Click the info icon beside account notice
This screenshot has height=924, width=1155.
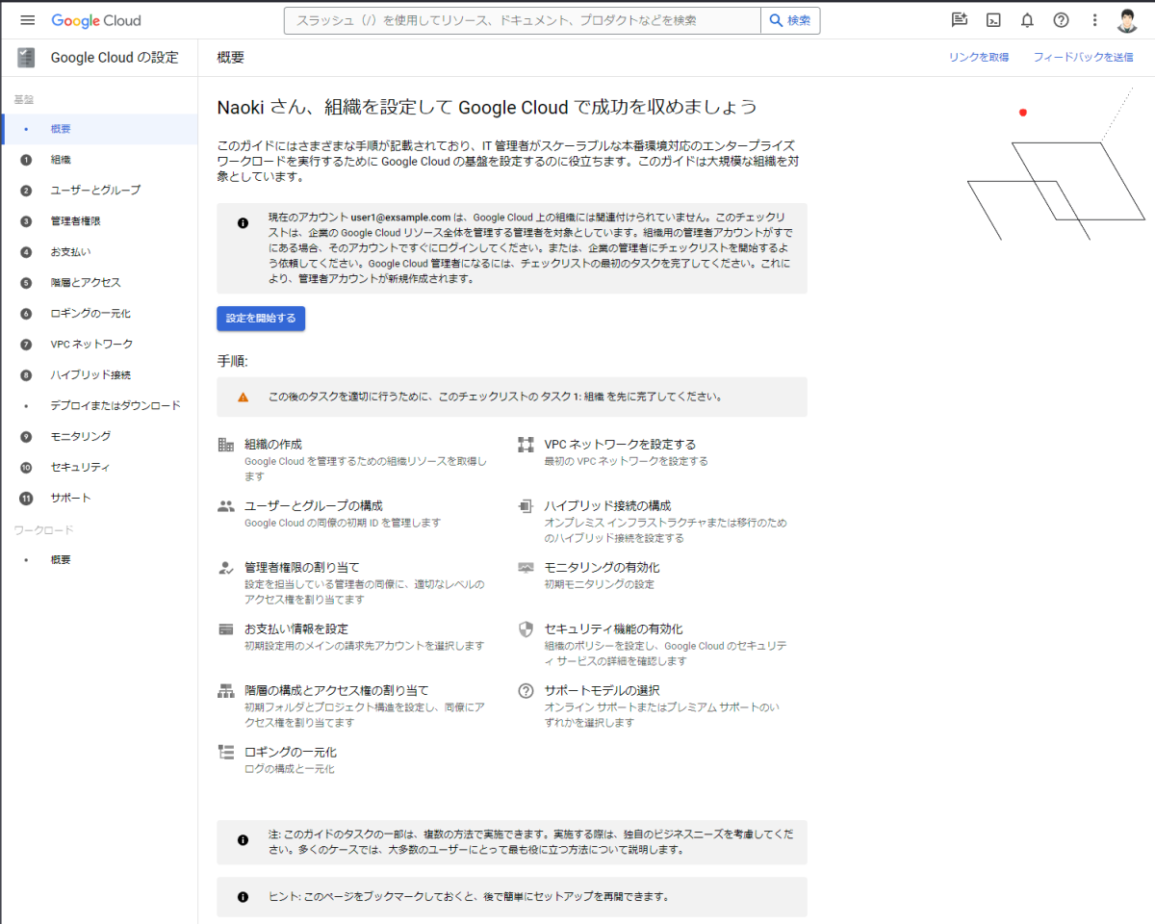[x=243, y=223]
